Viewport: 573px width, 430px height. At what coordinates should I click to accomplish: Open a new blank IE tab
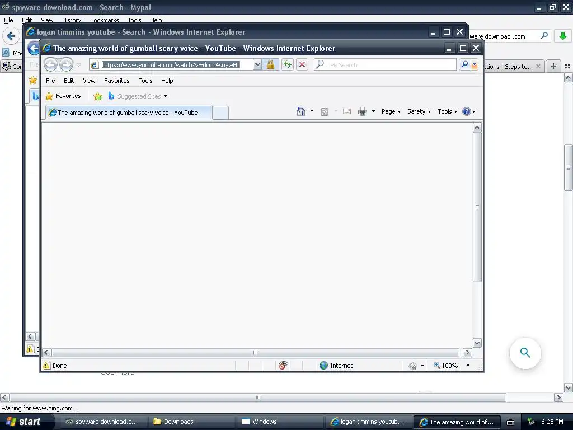(x=220, y=113)
